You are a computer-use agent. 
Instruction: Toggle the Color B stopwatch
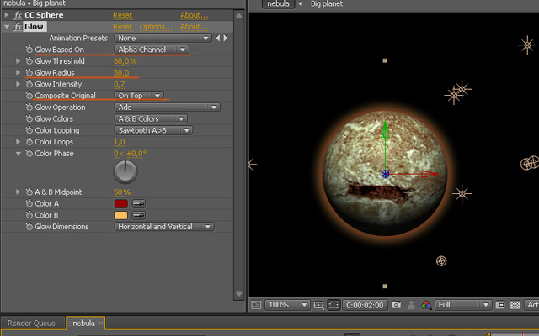[29, 215]
